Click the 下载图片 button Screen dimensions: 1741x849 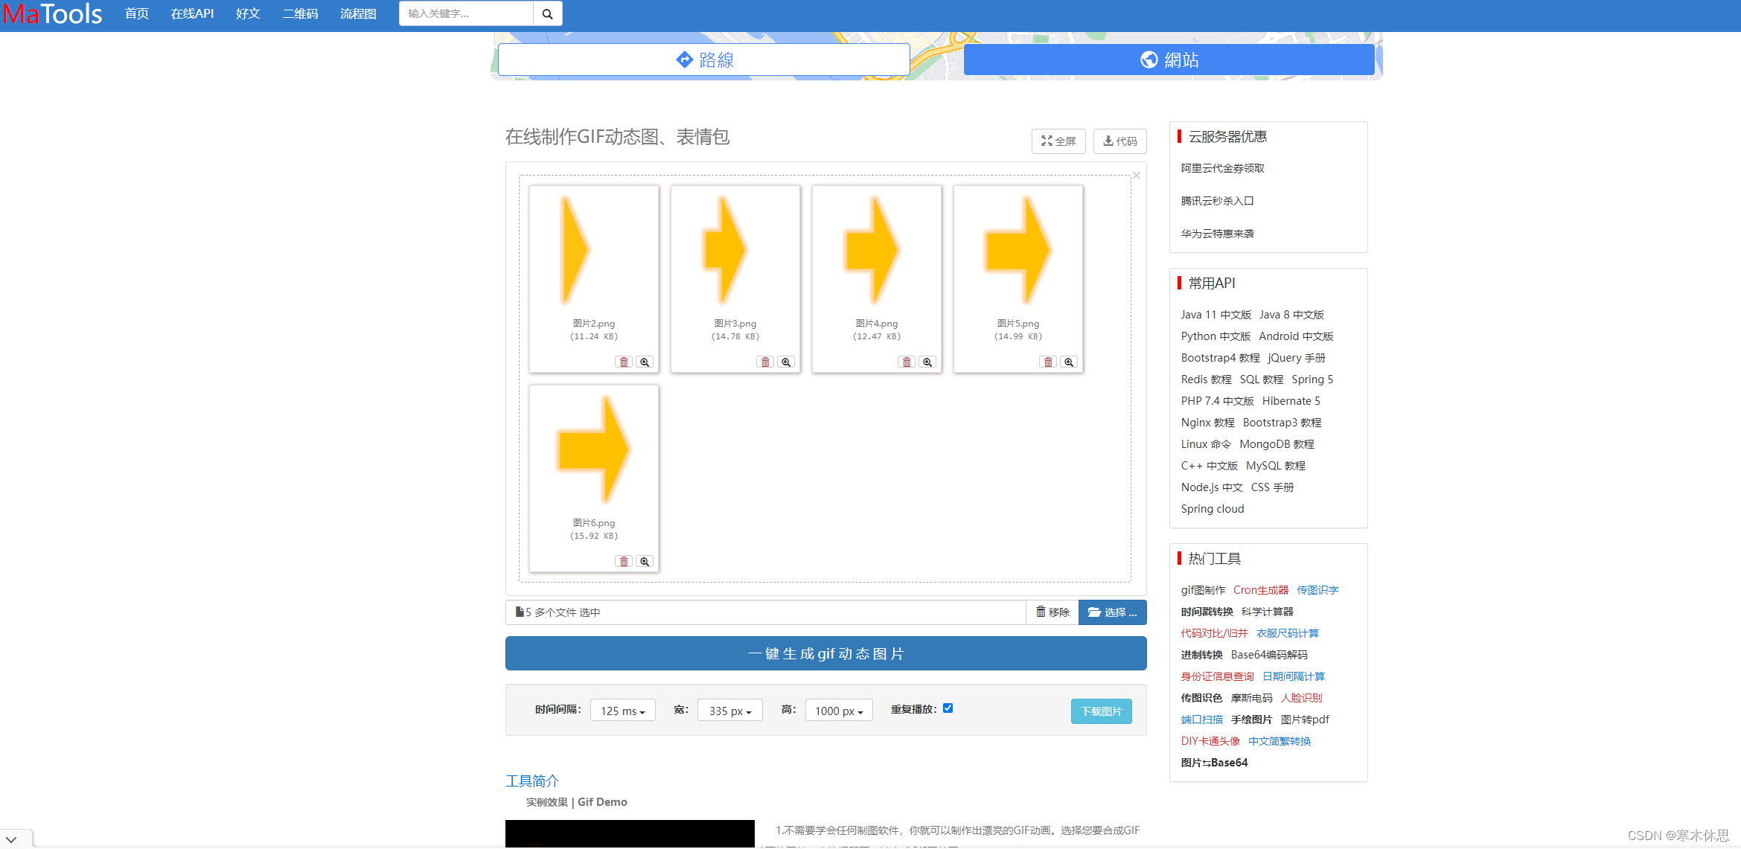[1101, 711]
